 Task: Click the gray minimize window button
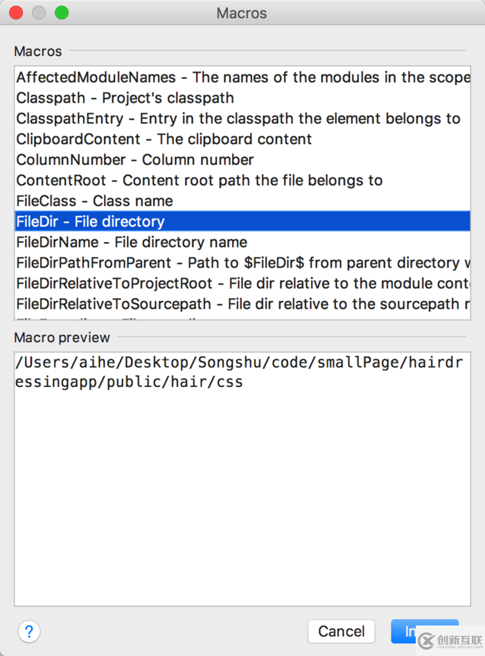pyautogui.click(x=39, y=13)
